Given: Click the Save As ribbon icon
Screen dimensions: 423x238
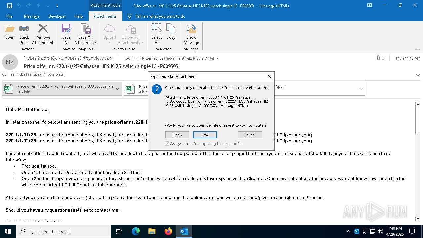Looking at the screenshot, I should pos(66,34).
